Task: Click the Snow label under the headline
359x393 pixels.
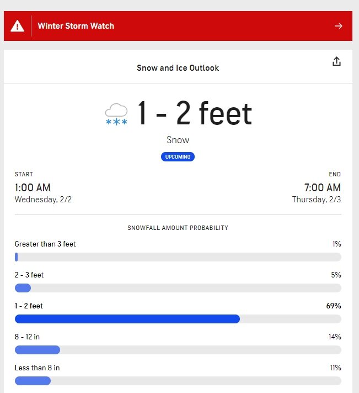Action: tap(178, 140)
